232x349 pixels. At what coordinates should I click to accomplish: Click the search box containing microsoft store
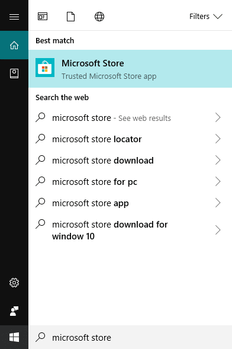pos(130,337)
